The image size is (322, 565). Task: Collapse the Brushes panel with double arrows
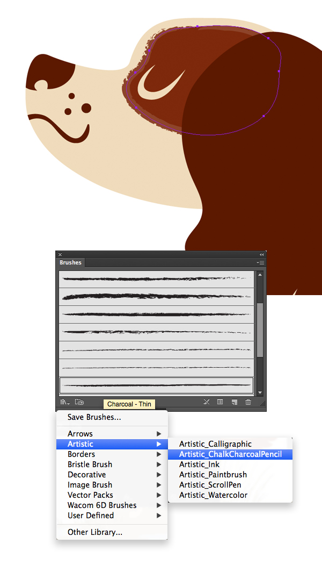point(262,254)
